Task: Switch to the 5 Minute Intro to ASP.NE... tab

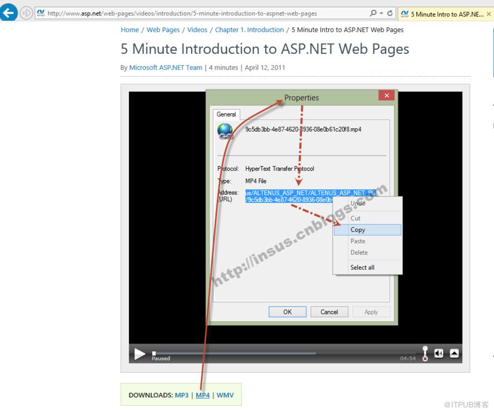Action: (x=446, y=14)
